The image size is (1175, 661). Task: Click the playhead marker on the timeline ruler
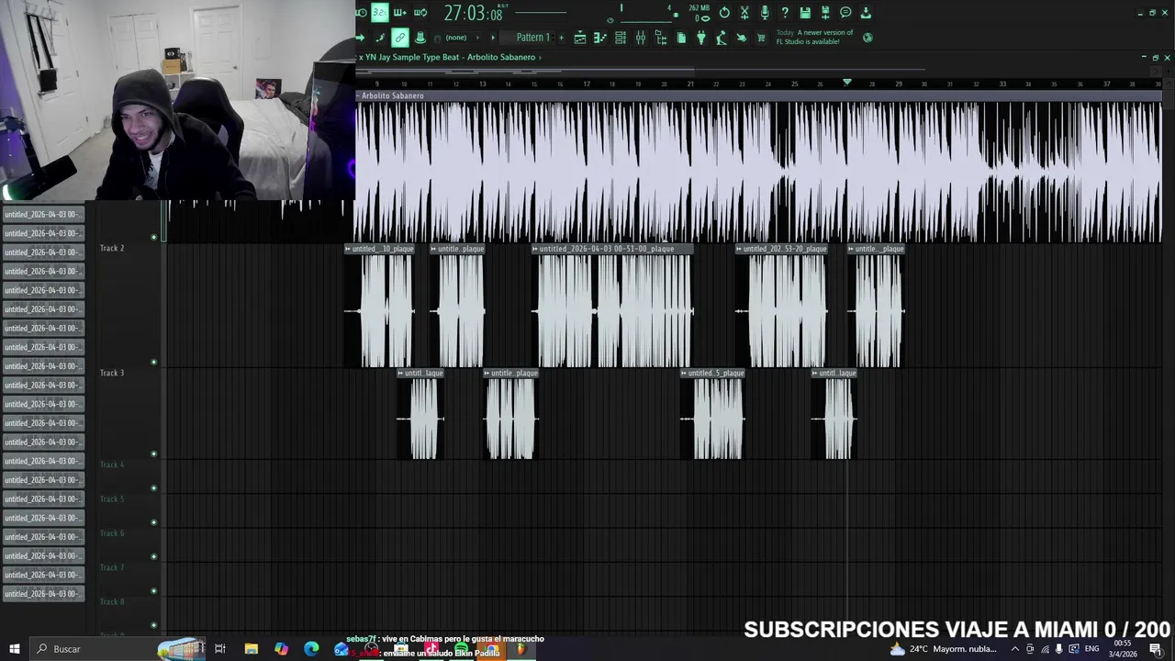click(847, 83)
